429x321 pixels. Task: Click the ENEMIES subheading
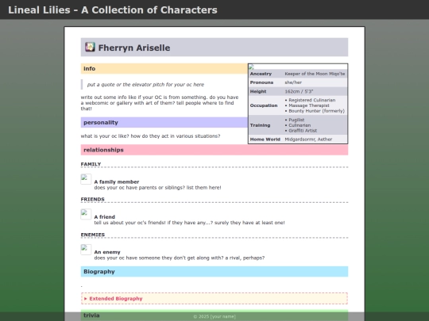tap(93, 235)
